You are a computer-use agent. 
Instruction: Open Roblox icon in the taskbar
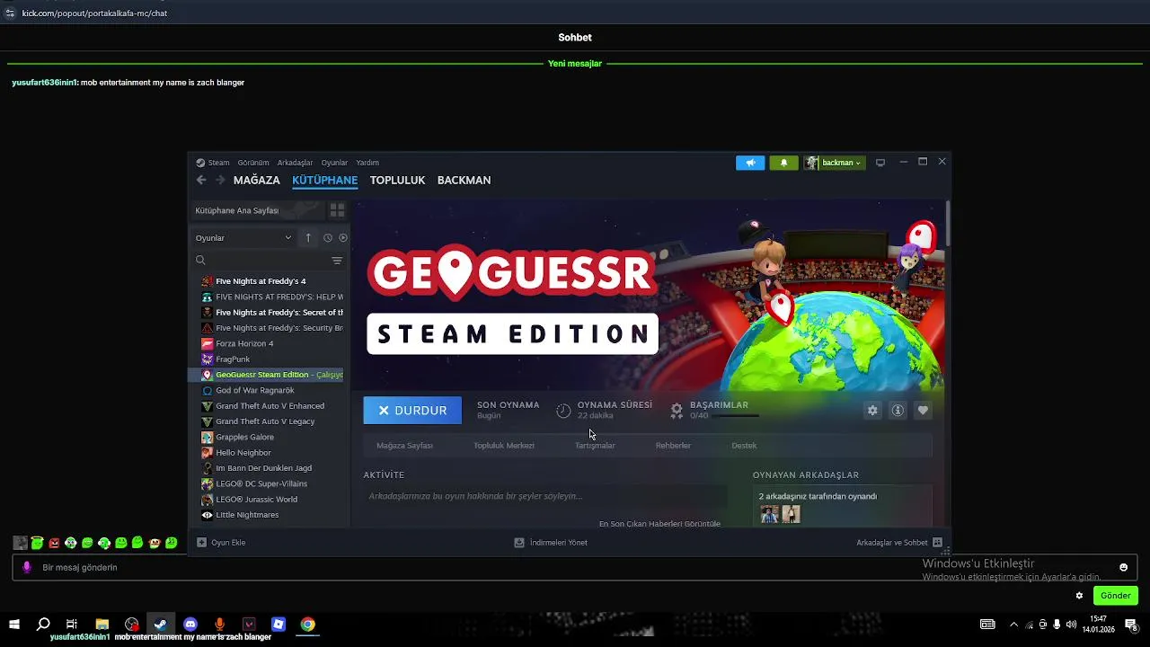279,625
